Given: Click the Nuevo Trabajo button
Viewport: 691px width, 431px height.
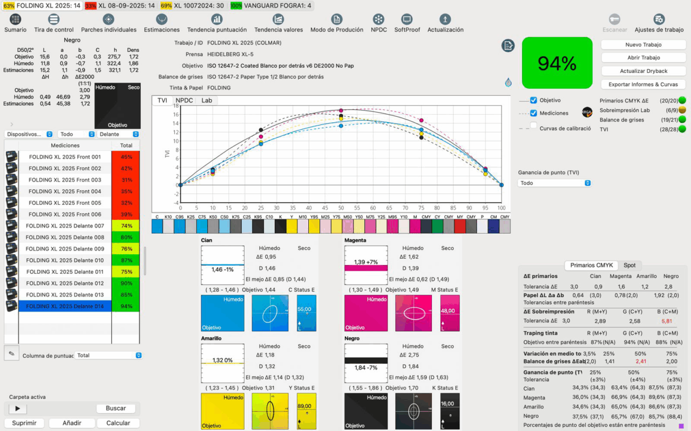Looking at the screenshot, I should coord(643,45).
